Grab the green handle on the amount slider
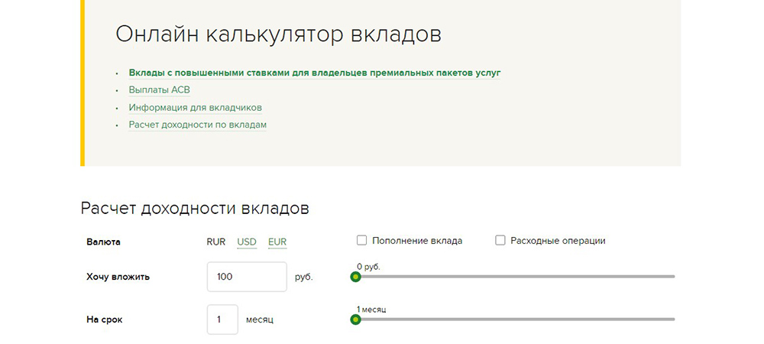This screenshot has height=344, width=764. [355, 277]
